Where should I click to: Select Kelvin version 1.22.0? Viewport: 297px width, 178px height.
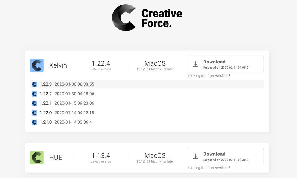click(46, 113)
